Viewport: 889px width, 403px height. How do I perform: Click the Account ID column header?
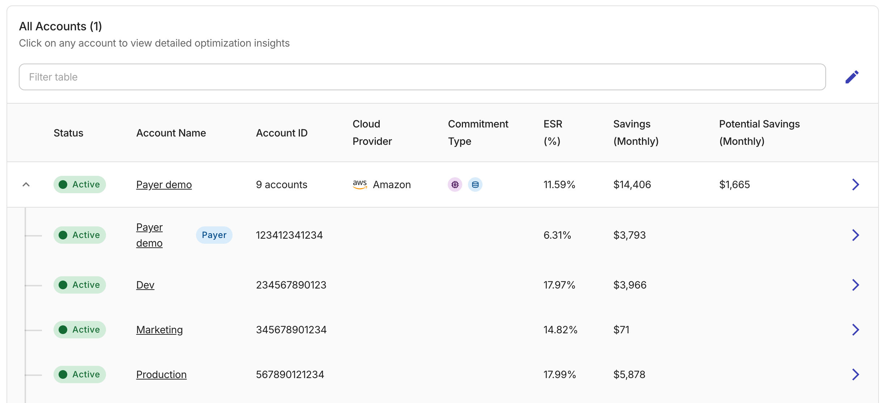click(x=282, y=133)
